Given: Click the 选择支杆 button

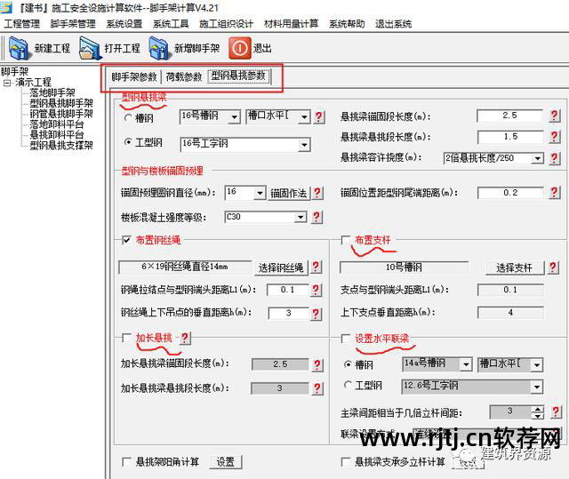Looking at the screenshot, I should point(515,268).
